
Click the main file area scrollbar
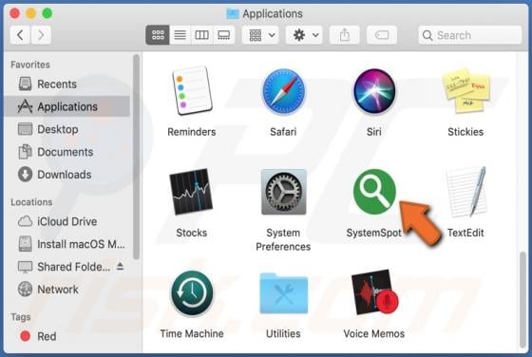click(522, 299)
